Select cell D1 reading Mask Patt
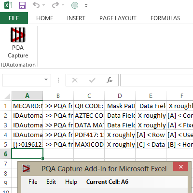The height and width of the screenshot is (193, 193). [120, 106]
